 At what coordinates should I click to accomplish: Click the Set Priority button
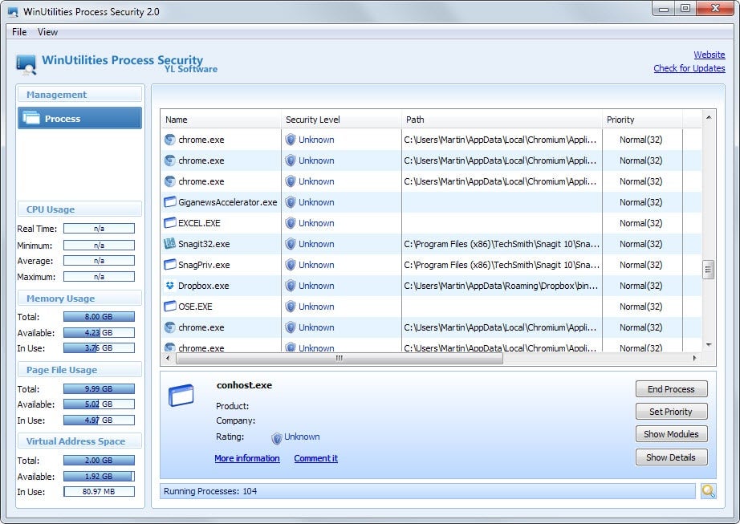[671, 412]
